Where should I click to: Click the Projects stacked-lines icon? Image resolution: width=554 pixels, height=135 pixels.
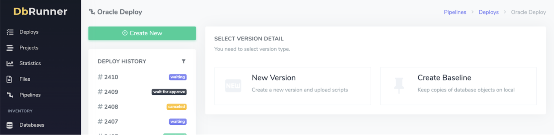click(x=10, y=48)
